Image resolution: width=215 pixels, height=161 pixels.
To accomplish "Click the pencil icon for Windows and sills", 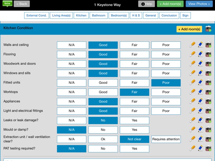I will pos(200,73).
